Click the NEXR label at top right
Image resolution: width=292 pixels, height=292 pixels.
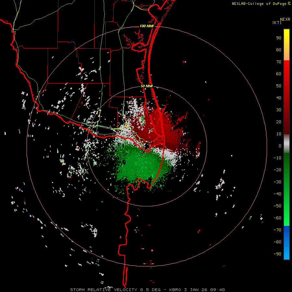click(x=285, y=19)
